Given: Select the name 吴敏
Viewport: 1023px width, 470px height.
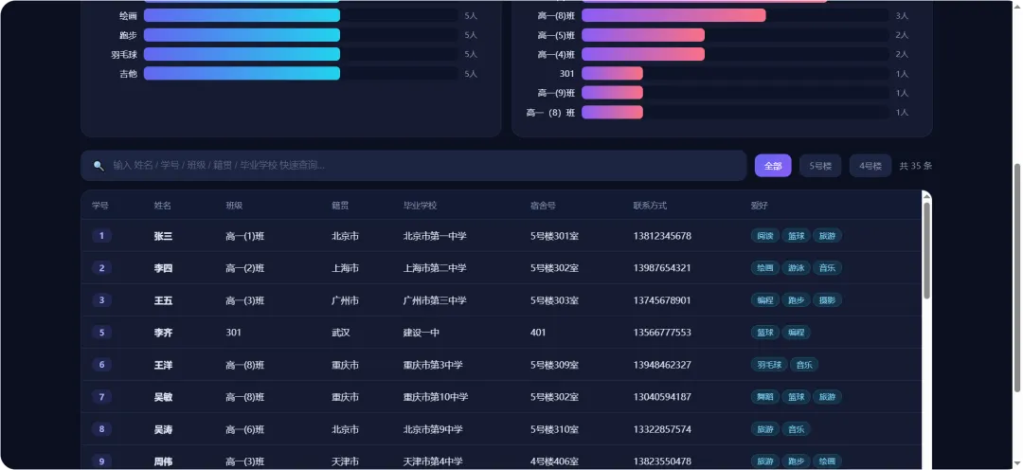Looking at the screenshot, I should click(x=163, y=397).
